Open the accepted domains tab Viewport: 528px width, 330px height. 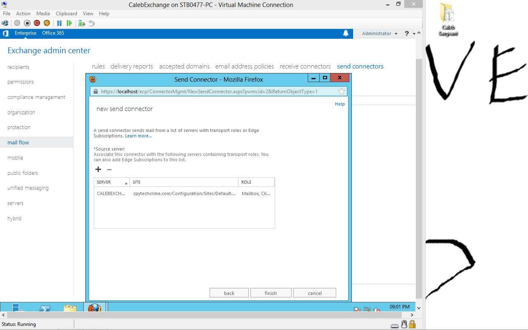coord(184,66)
